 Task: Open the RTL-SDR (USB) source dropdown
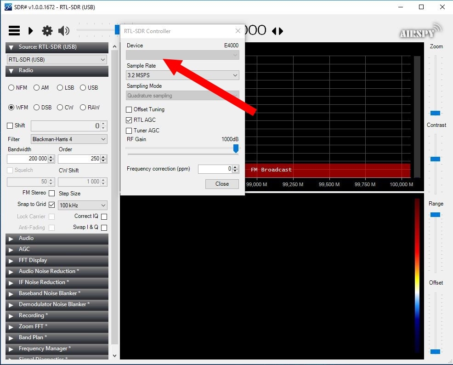(x=57, y=60)
